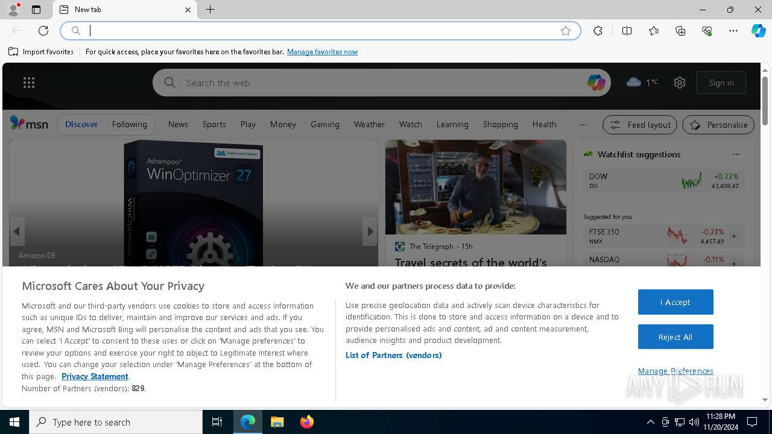Open the Extensions puzzle icon
The width and height of the screenshot is (772, 434).
point(598,31)
